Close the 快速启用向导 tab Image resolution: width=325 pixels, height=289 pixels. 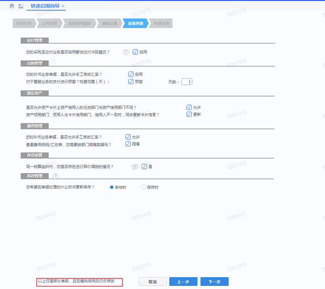pos(63,6)
